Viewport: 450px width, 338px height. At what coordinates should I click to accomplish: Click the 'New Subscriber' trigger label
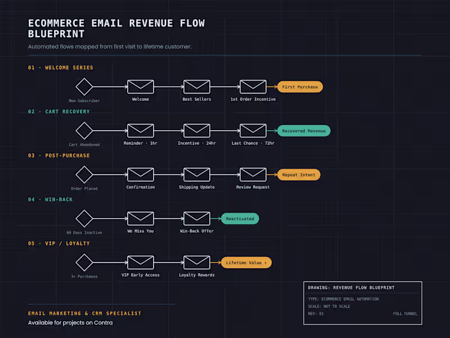click(x=84, y=101)
